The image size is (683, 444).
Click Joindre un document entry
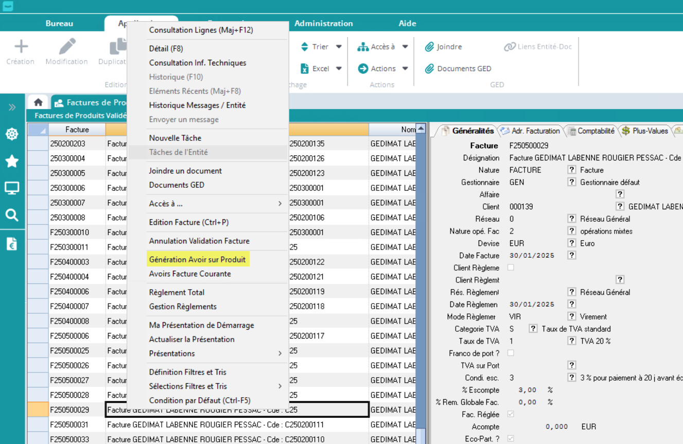tap(185, 171)
